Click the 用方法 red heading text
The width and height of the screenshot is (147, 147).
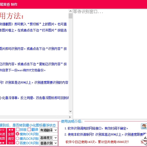(12, 16)
